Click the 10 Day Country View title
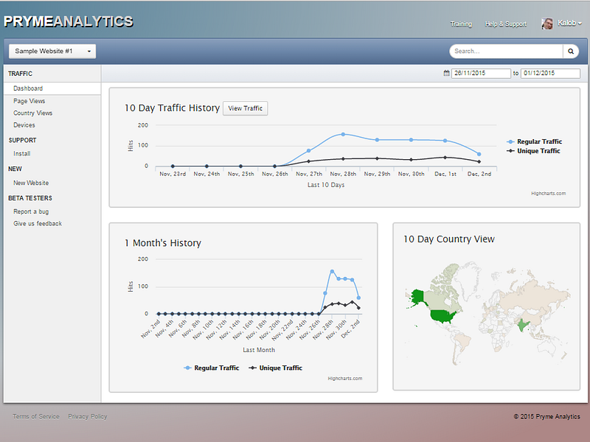Viewport: 590px width, 442px height. [x=449, y=239]
